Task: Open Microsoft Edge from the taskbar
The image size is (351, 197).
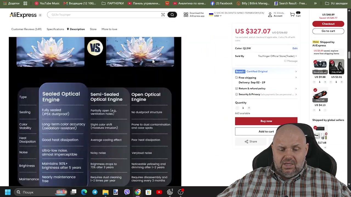Action: [84, 192]
